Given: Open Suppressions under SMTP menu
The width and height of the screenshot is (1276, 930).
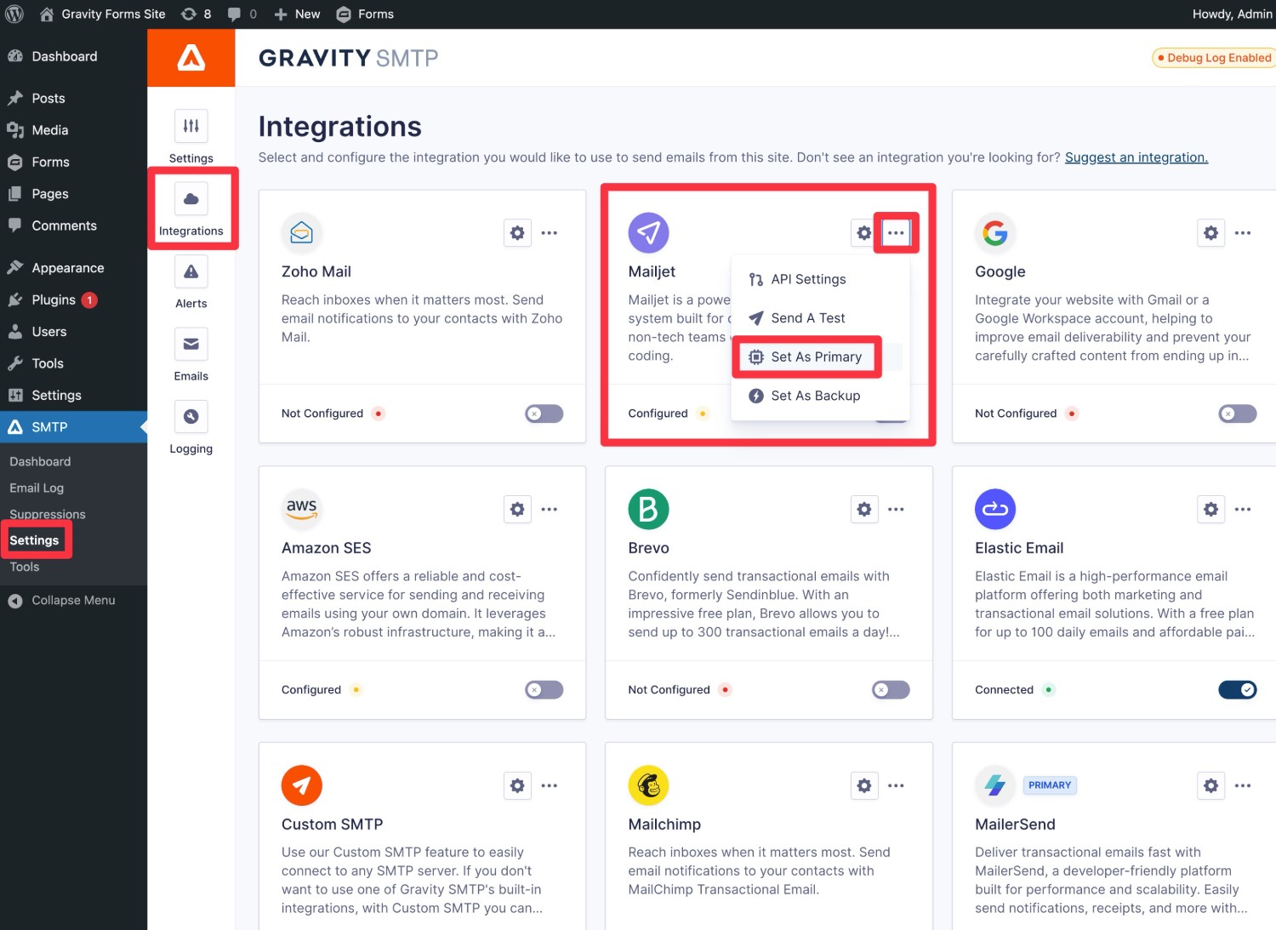Looking at the screenshot, I should point(48,514).
